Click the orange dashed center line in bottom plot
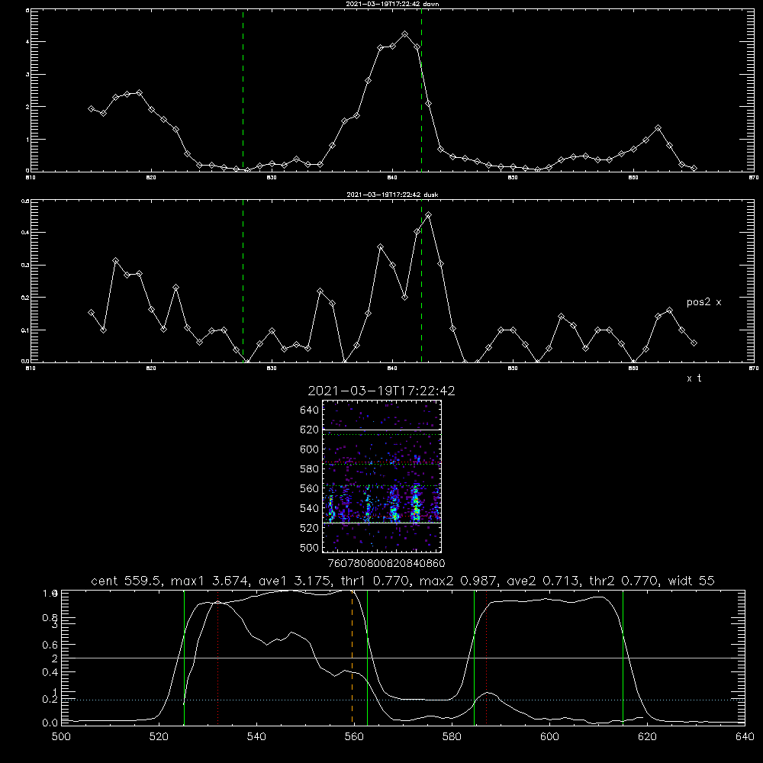Screen dimensions: 763x763 tap(352, 658)
